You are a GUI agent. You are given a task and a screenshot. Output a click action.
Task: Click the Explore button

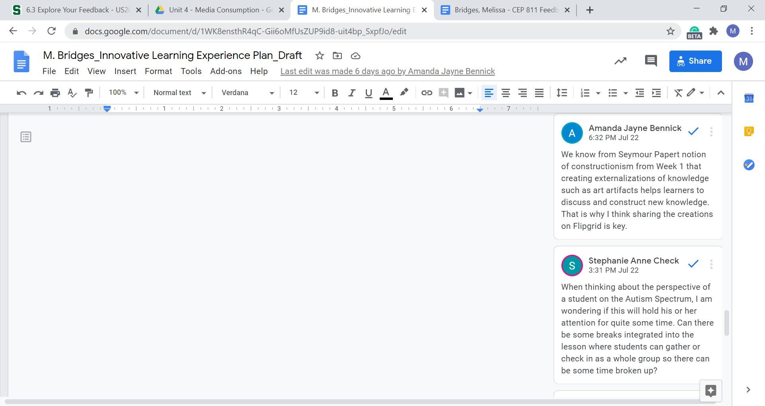(x=711, y=390)
